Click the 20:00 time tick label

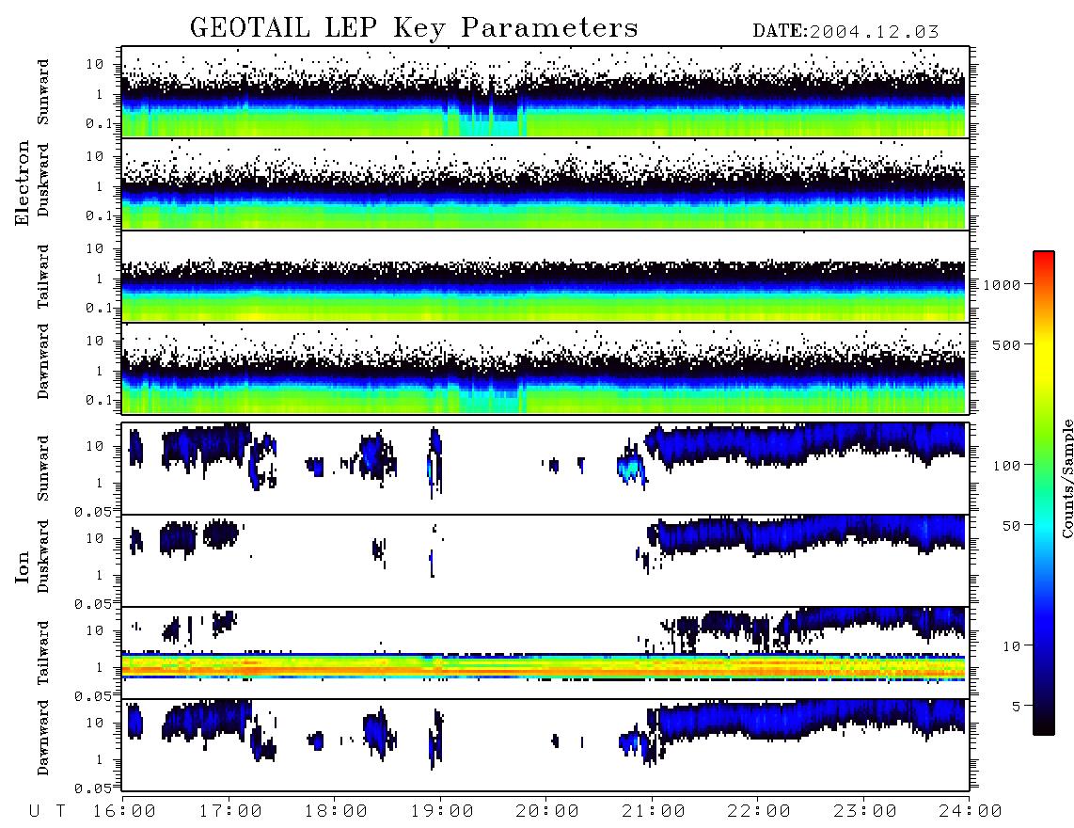point(547,812)
